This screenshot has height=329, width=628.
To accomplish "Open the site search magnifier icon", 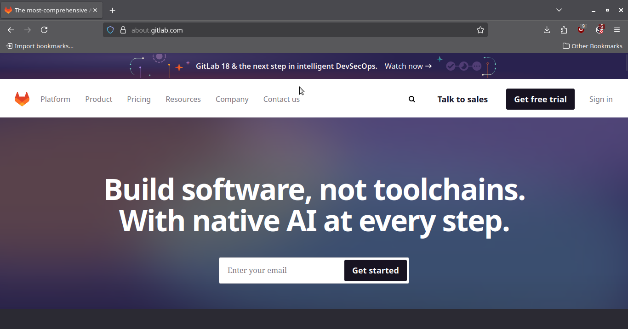I will click(x=412, y=99).
